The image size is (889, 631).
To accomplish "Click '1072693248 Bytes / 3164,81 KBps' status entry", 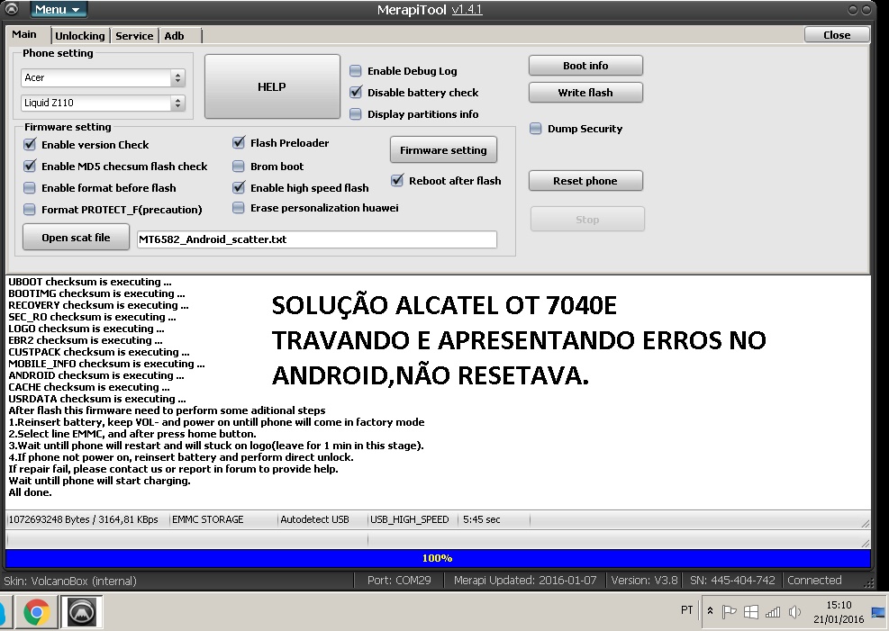I will (84, 519).
